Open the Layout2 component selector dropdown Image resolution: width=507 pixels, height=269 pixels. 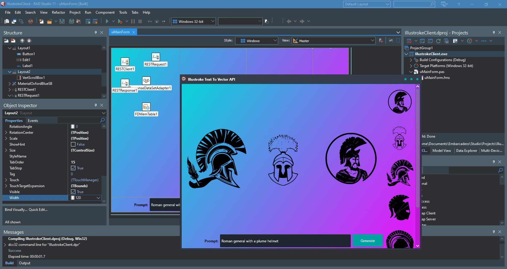104,113
